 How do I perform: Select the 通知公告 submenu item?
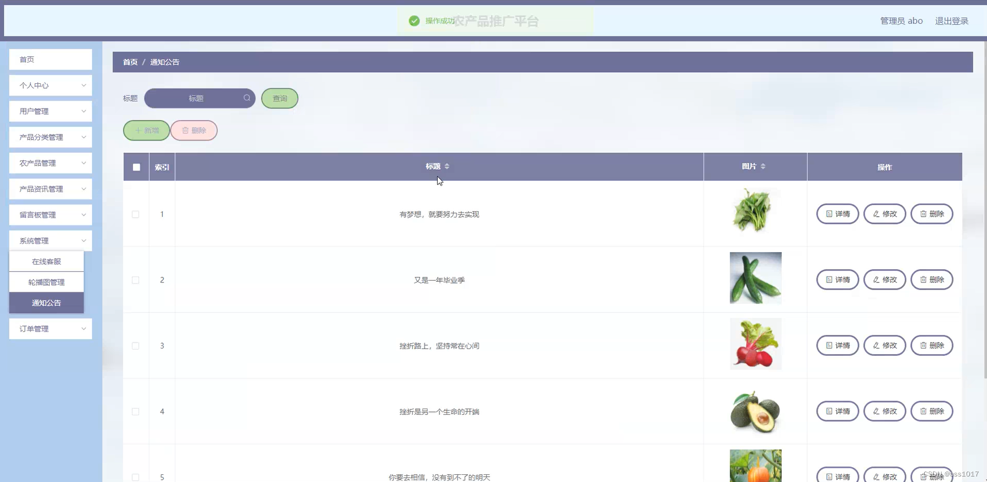46,303
